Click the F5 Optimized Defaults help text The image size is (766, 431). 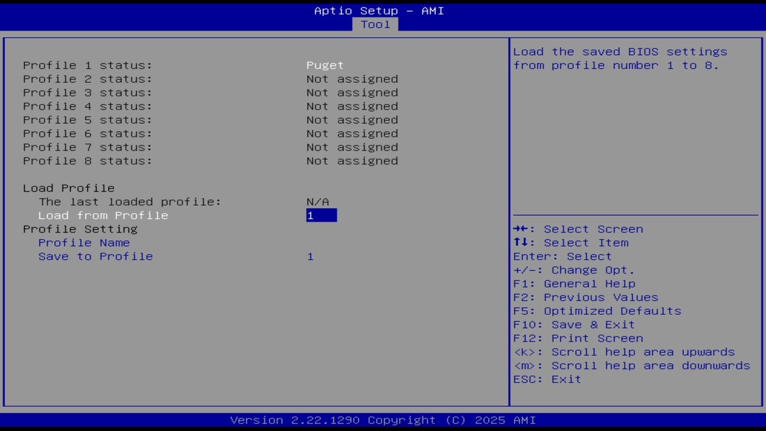pos(597,311)
